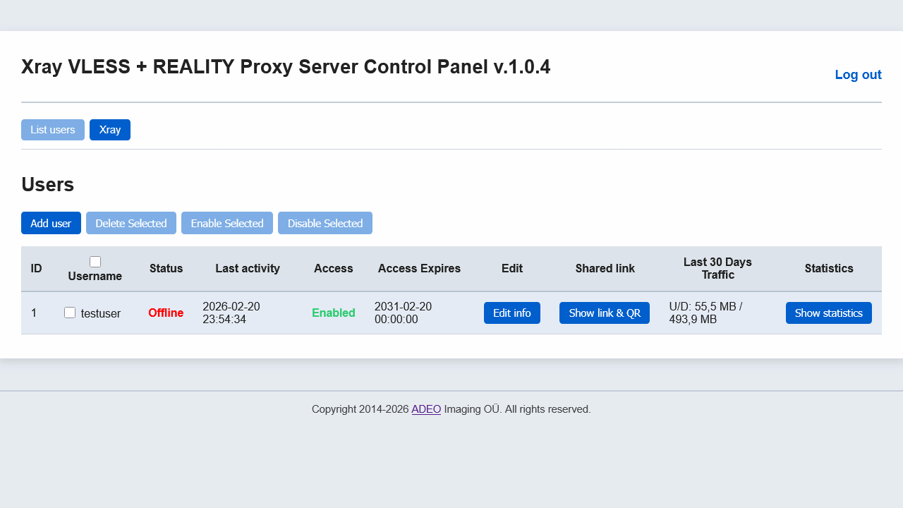The image size is (903, 508).
Task: Open Edit info for testuser
Action: point(512,313)
